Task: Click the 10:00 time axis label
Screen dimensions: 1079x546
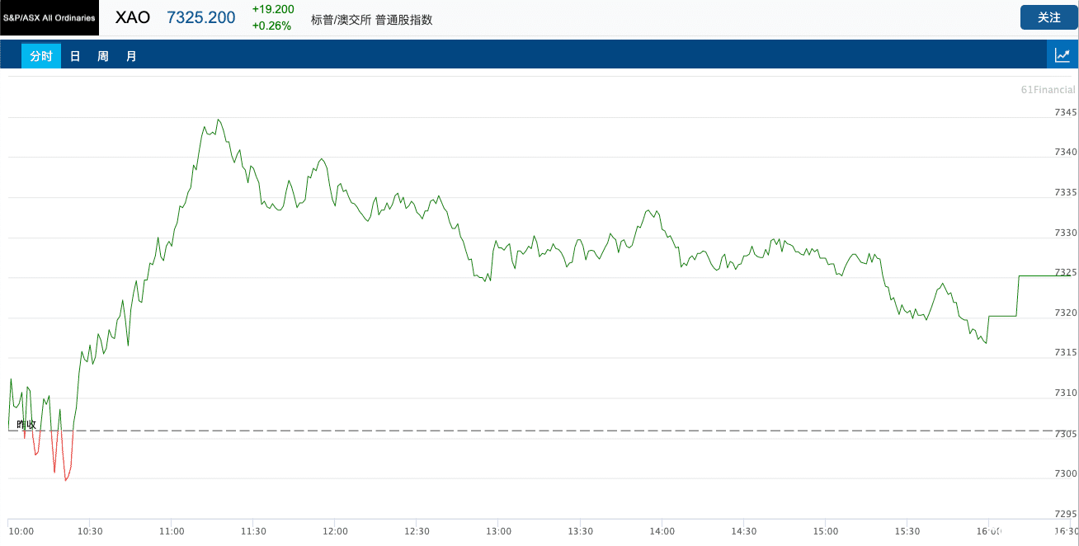Action: [21, 531]
